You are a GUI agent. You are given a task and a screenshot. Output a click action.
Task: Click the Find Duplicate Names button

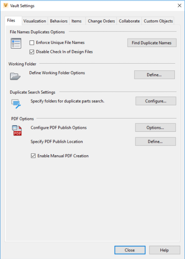click(x=152, y=43)
